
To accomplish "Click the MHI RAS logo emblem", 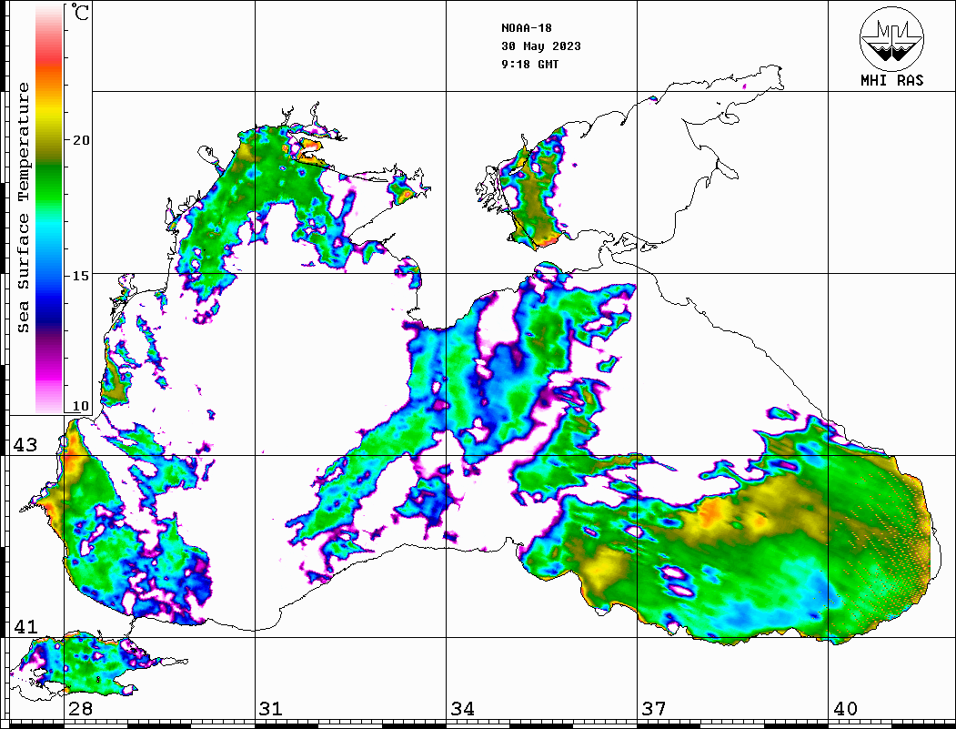I will point(891,38).
